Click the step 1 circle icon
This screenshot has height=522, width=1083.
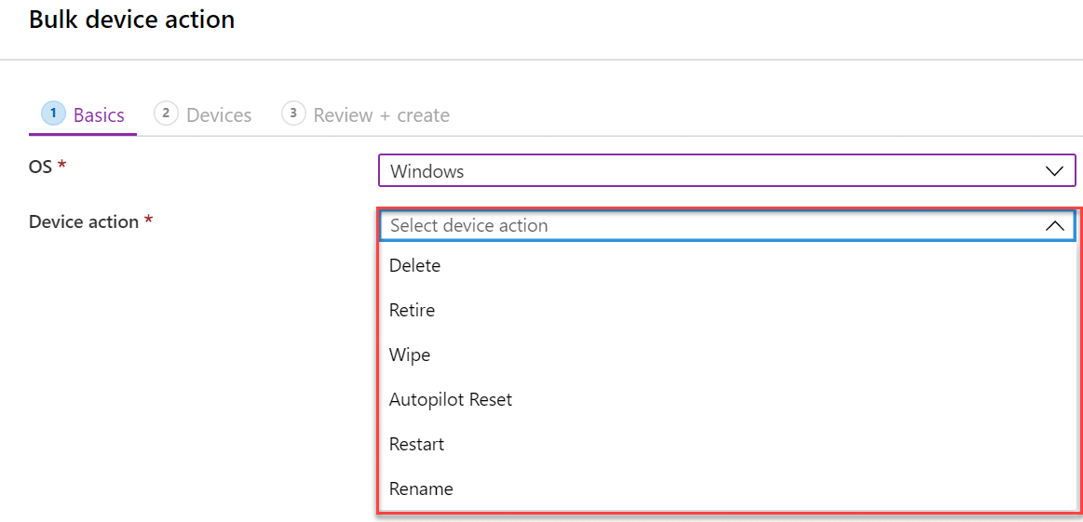[53, 114]
